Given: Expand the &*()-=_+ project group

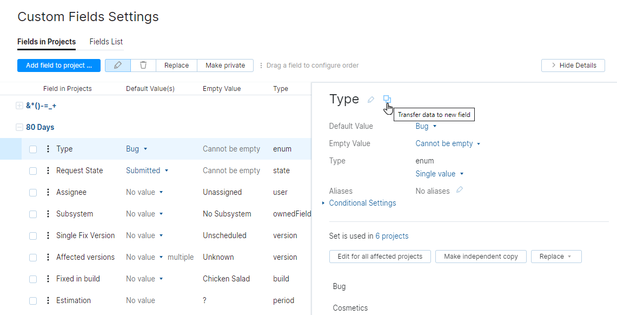Looking at the screenshot, I should click(19, 106).
